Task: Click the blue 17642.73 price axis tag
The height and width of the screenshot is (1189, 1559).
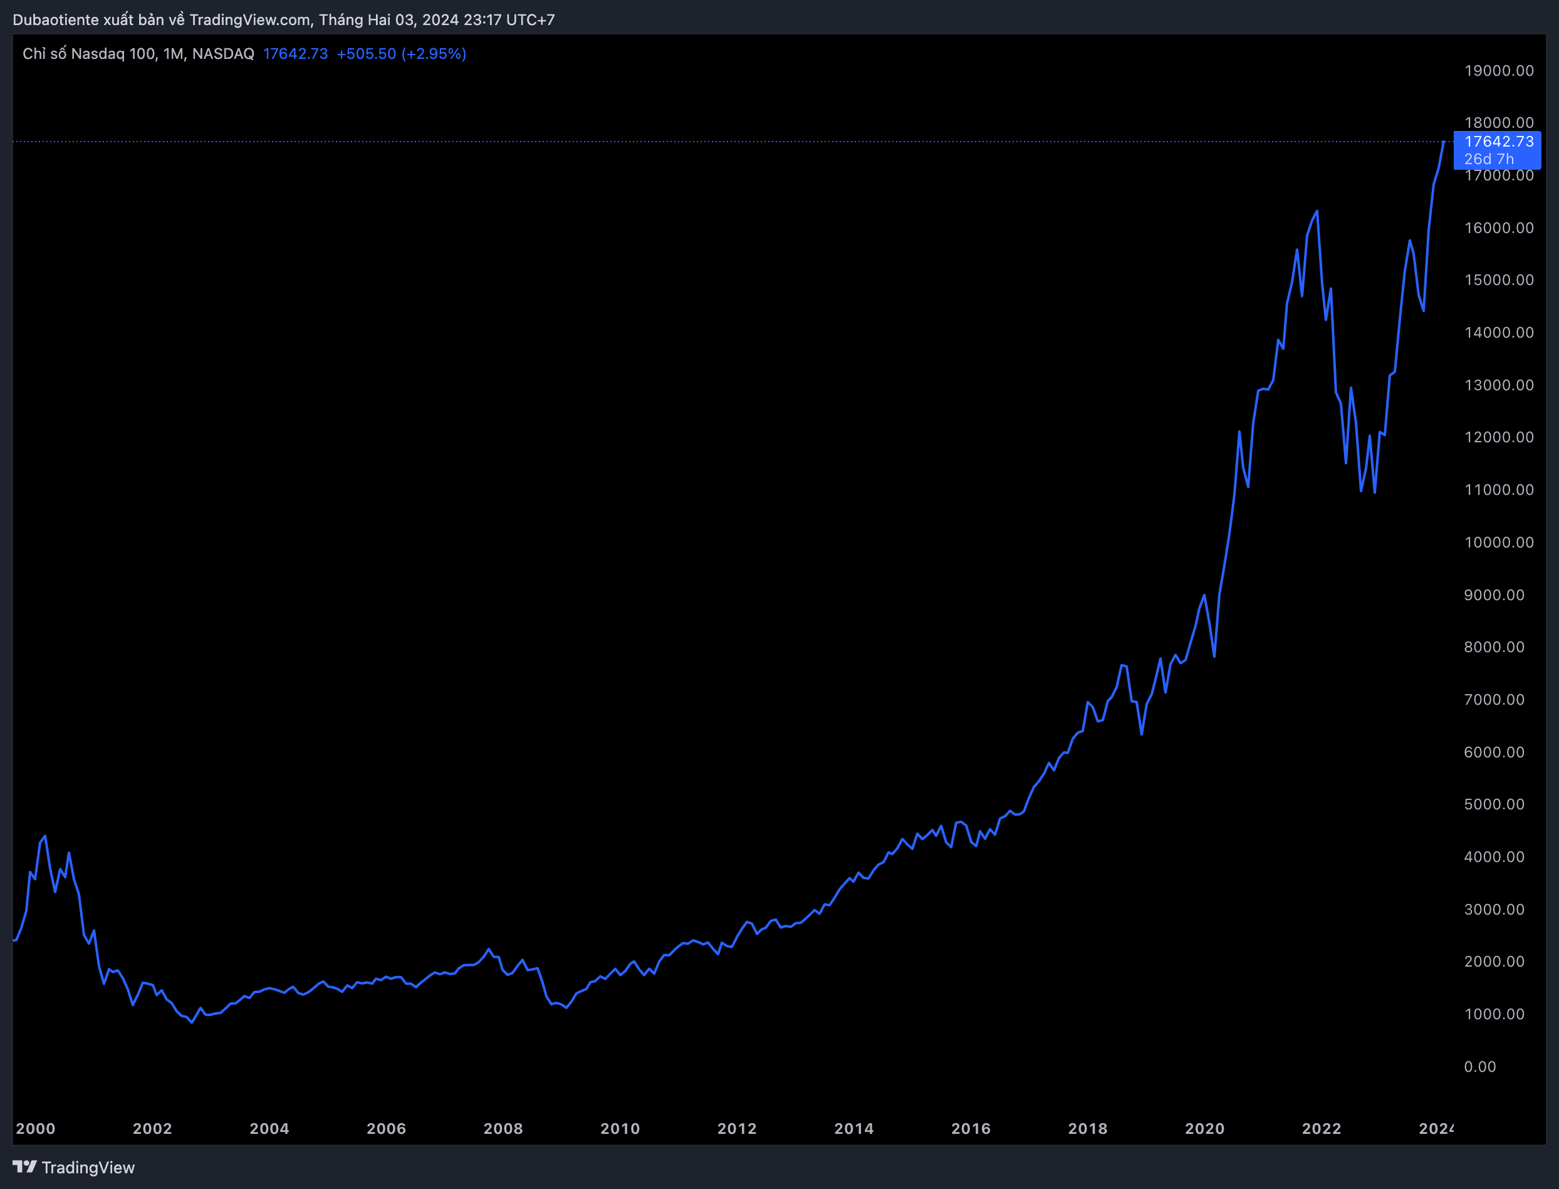Action: [x=1498, y=142]
